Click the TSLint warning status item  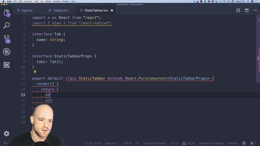click(x=188, y=143)
